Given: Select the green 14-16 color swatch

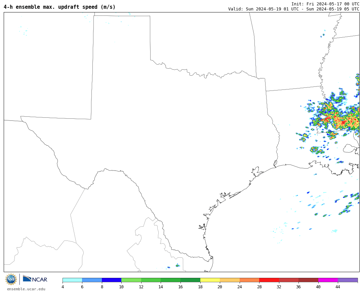Looking at the screenshot, I should [171, 280].
